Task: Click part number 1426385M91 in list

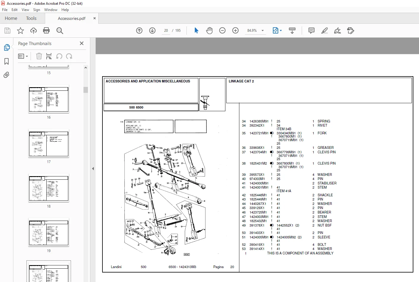Action: click(259, 121)
